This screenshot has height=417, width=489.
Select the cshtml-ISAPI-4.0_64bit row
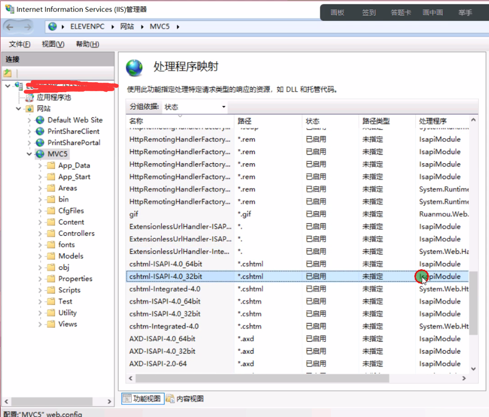(x=297, y=264)
